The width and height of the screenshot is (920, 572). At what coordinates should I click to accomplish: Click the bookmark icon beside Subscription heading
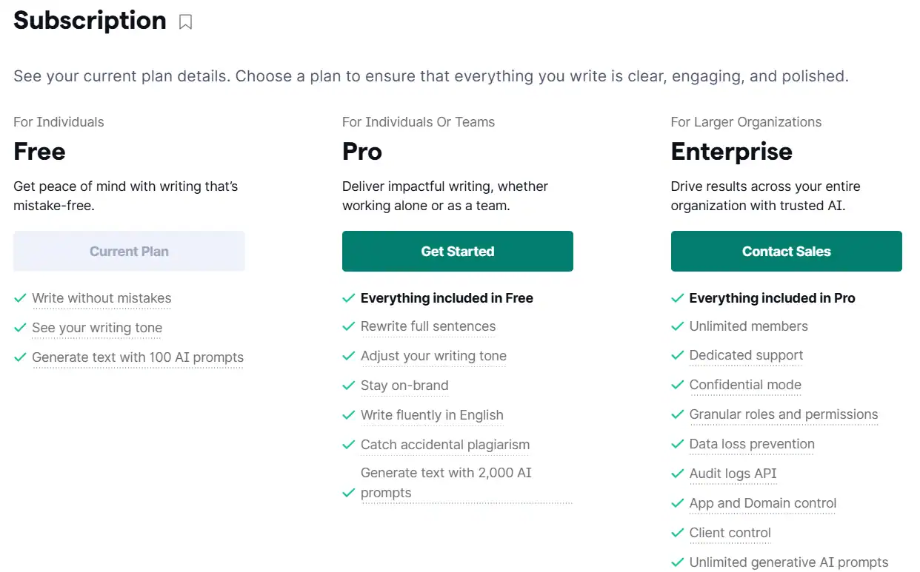(x=184, y=22)
